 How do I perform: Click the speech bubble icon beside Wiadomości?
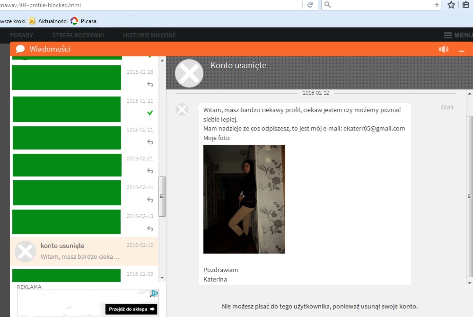(x=20, y=49)
